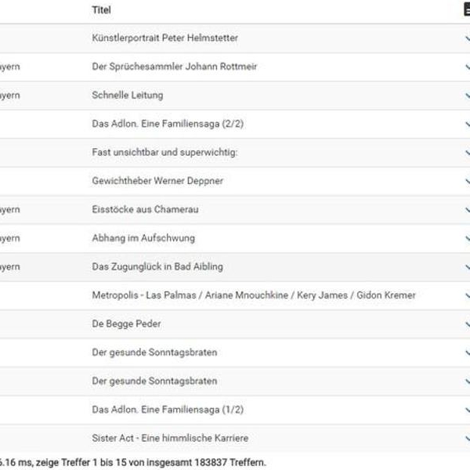470x470 pixels.
Task: Expand chevron for Sister Act row
Action: click(x=468, y=439)
